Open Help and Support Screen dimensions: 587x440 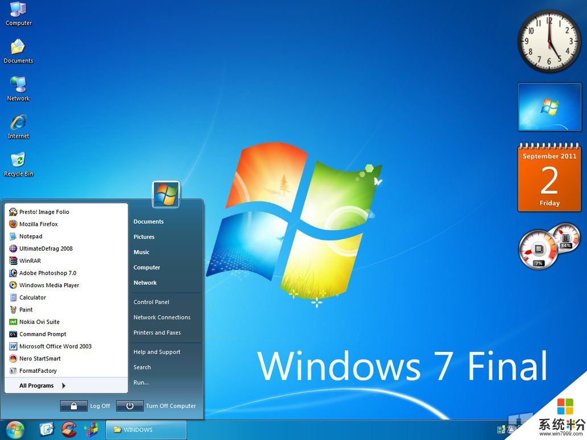point(157,352)
